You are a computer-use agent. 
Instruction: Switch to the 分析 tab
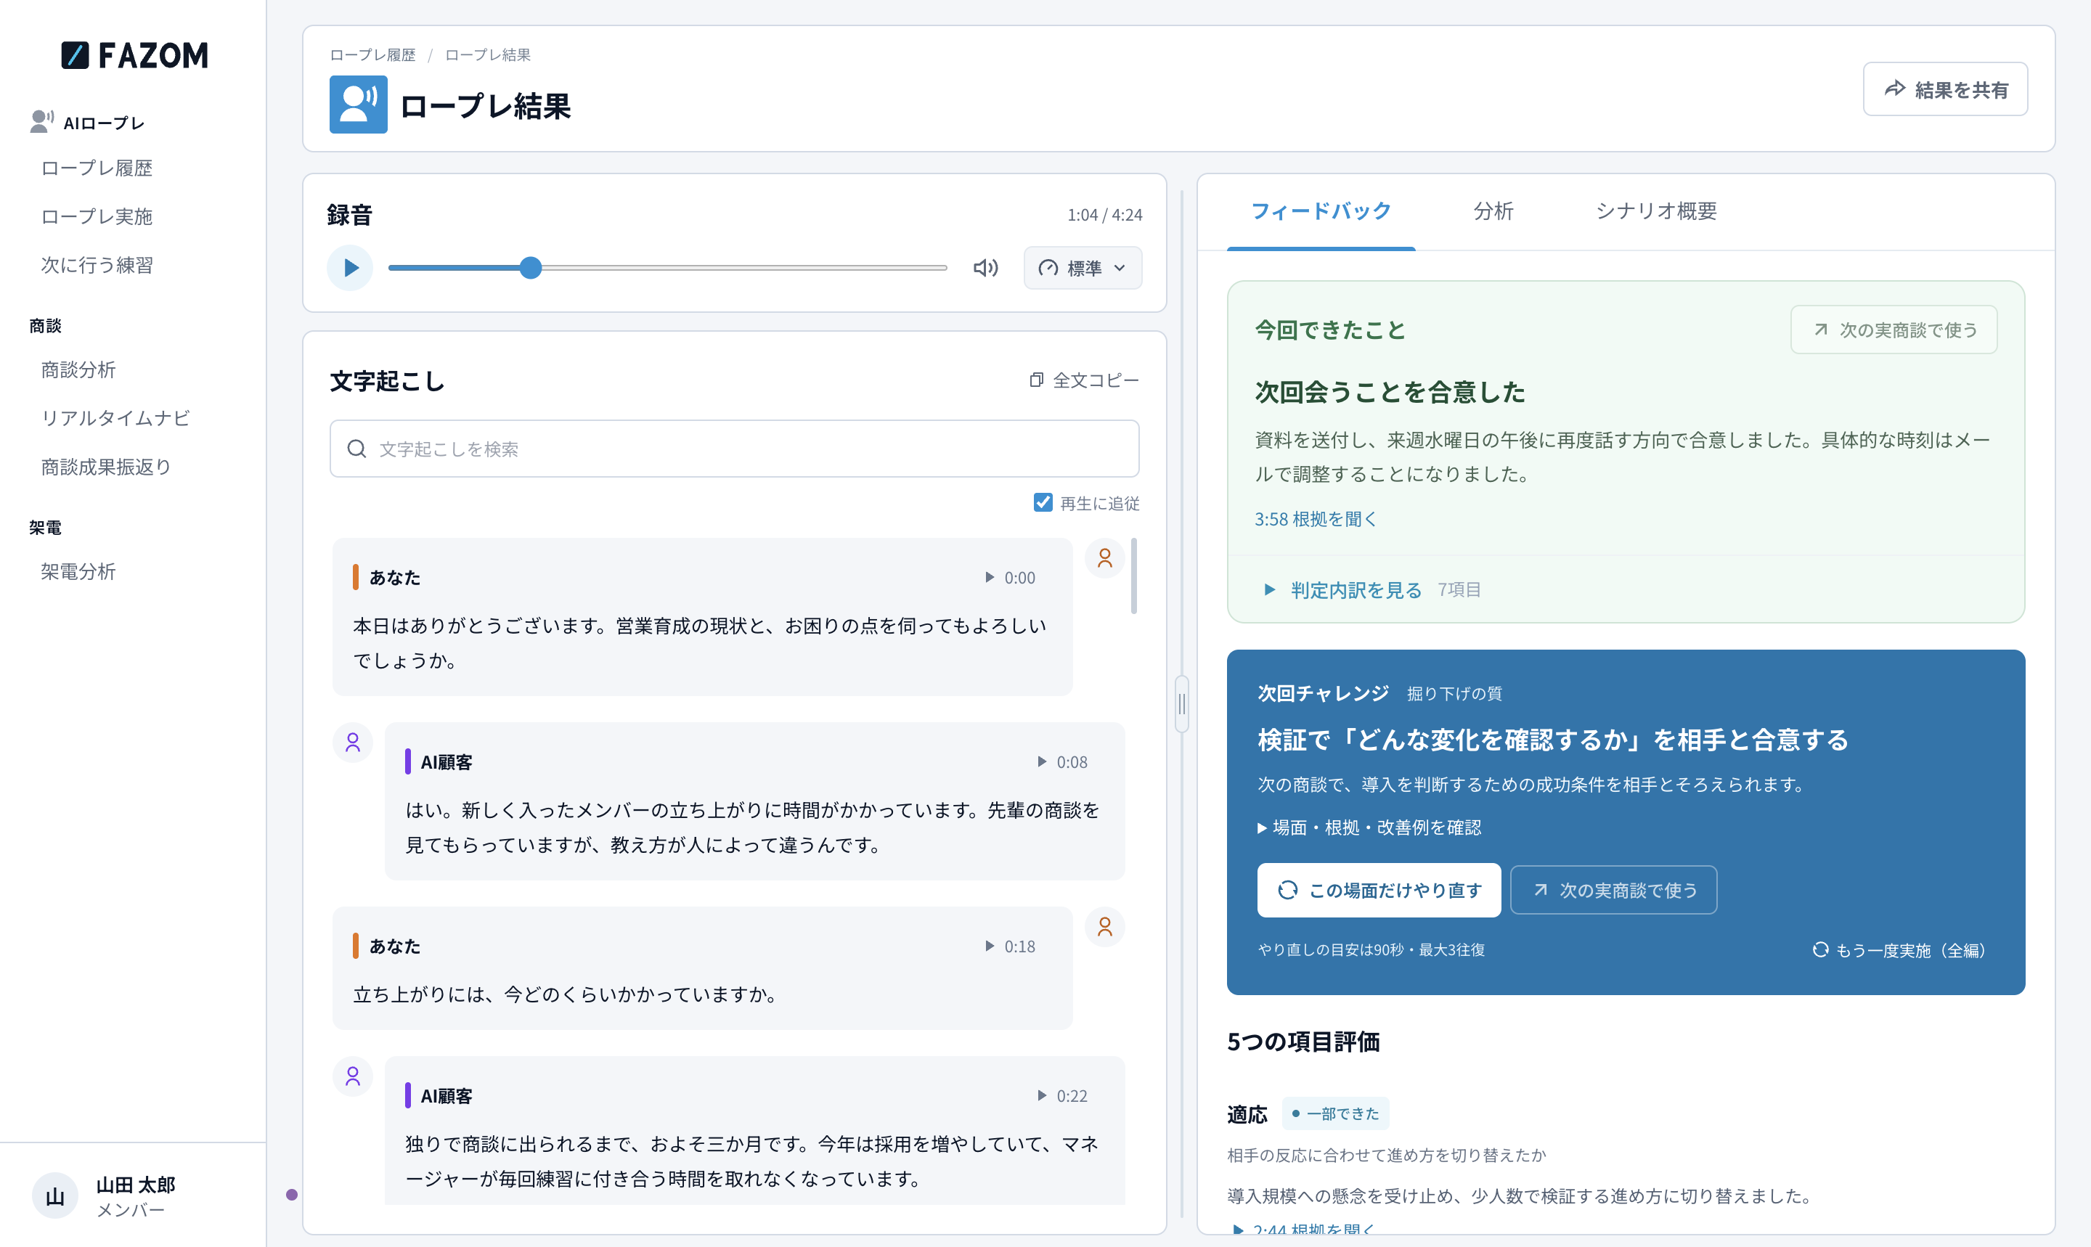1493,211
